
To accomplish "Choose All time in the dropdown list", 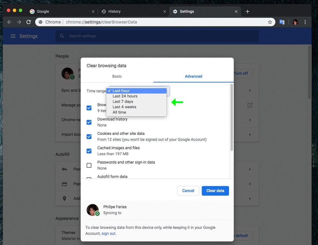I will [x=119, y=112].
